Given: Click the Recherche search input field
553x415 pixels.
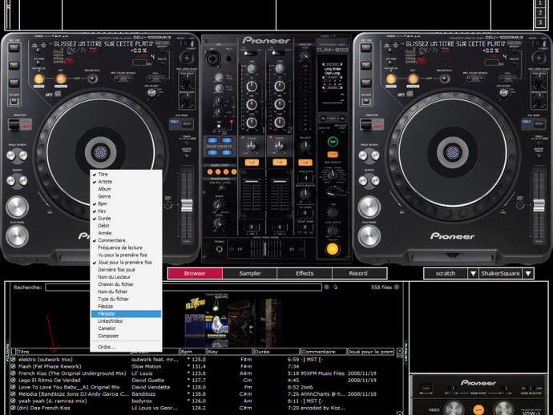Looking at the screenshot, I should [x=184, y=288].
